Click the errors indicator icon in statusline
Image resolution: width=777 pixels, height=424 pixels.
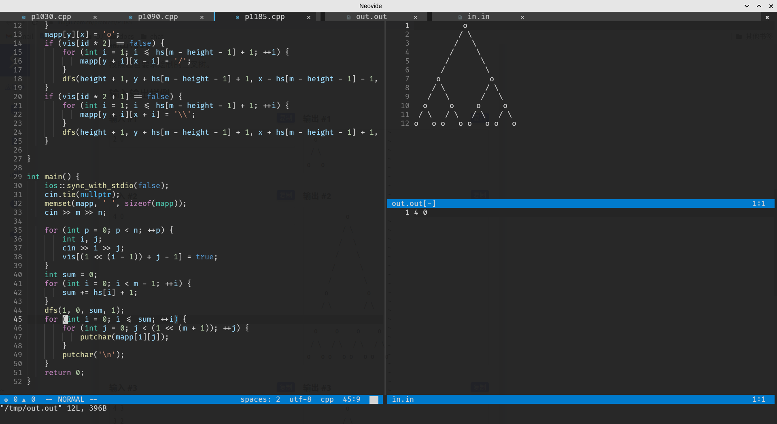[x=6, y=400]
